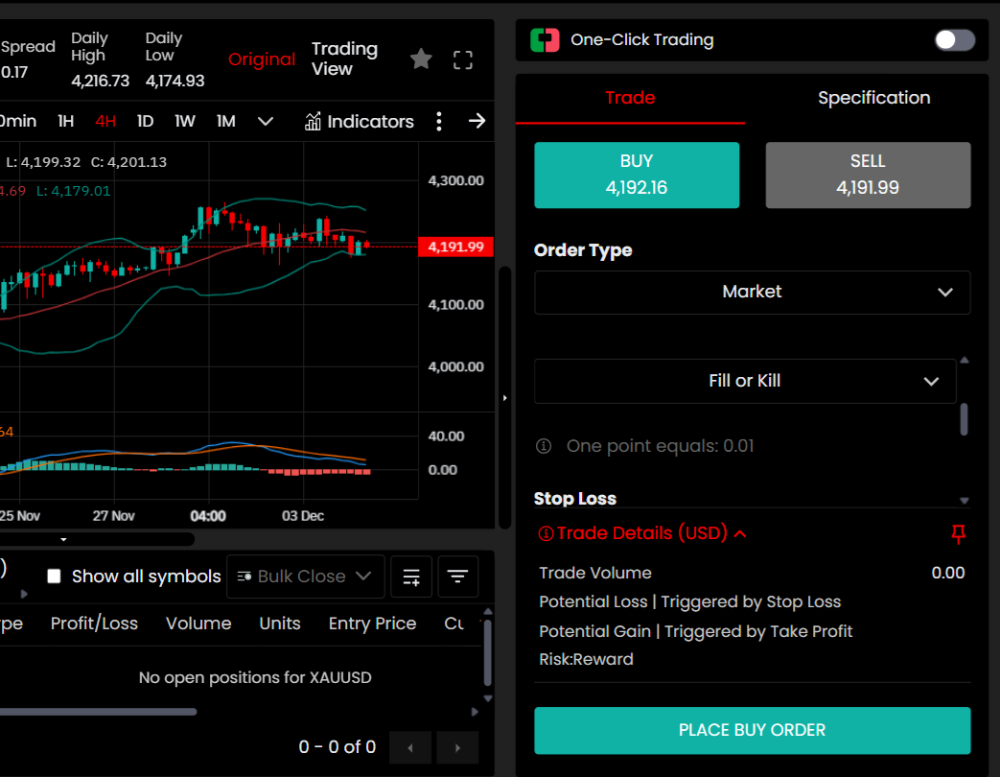This screenshot has height=777, width=1000.
Task: Click order form scroll-up arrow
Action: (965, 361)
